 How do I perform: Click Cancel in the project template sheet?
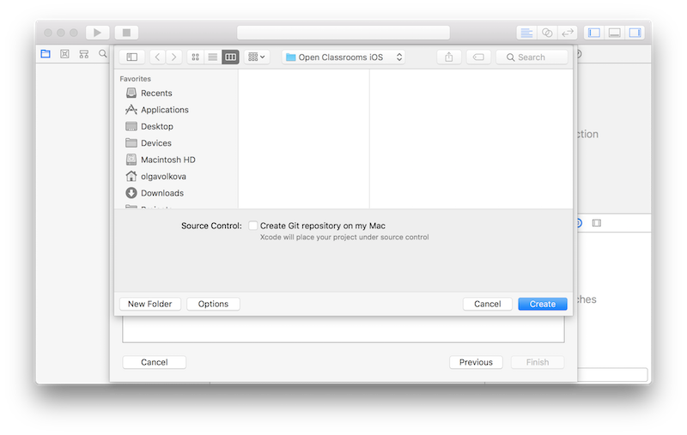155,362
